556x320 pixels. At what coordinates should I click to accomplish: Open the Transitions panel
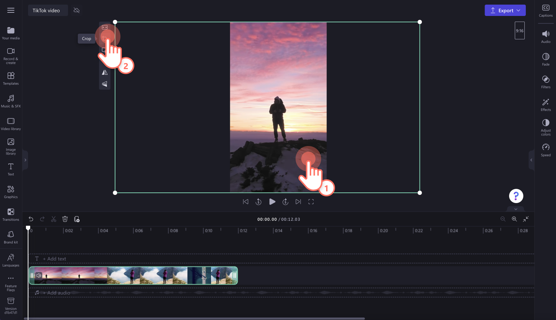pos(11,215)
